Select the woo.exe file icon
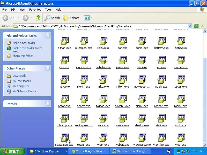207x155 pixels. (181, 138)
